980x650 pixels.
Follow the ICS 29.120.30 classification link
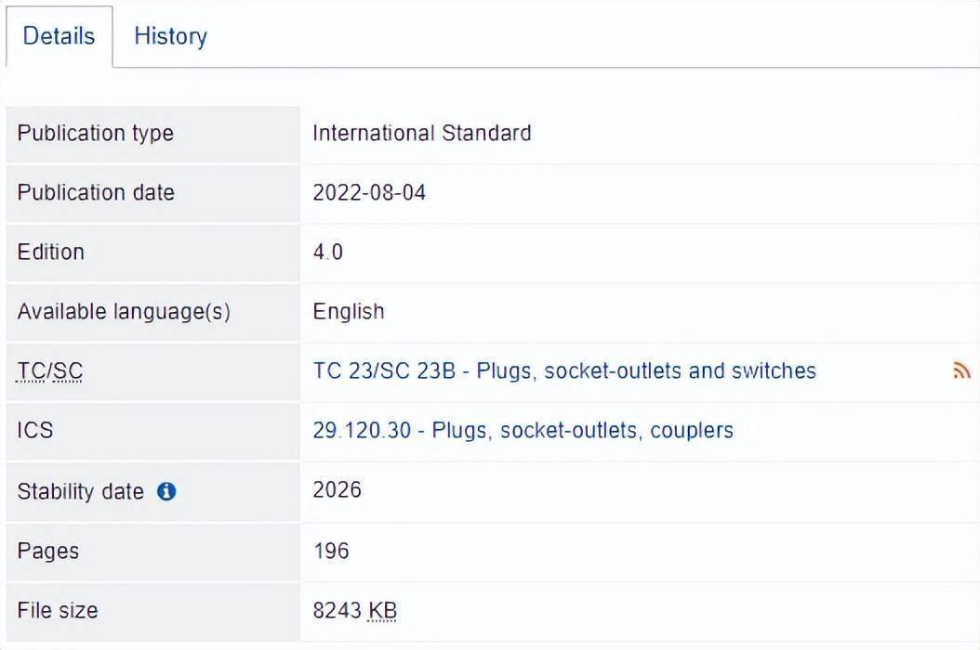(523, 431)
